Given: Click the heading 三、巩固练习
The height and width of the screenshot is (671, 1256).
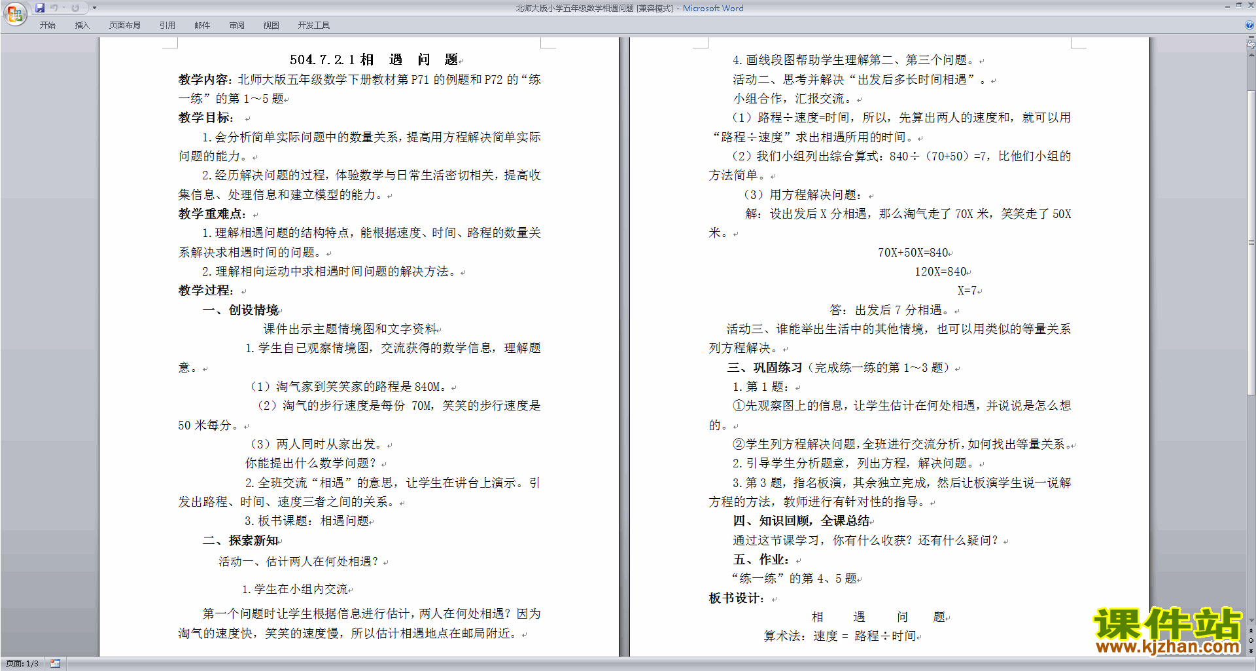Looking at the screenshot, I should pyautogui.click(x=765, y=368).
